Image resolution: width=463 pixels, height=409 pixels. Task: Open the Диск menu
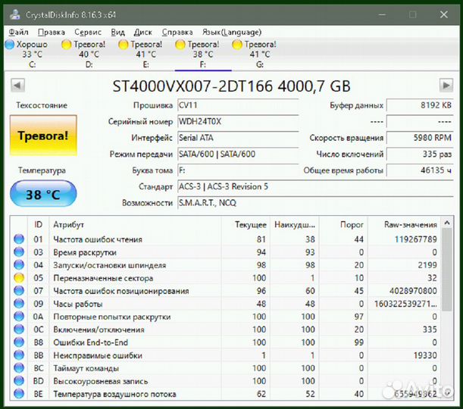(143, 32)
